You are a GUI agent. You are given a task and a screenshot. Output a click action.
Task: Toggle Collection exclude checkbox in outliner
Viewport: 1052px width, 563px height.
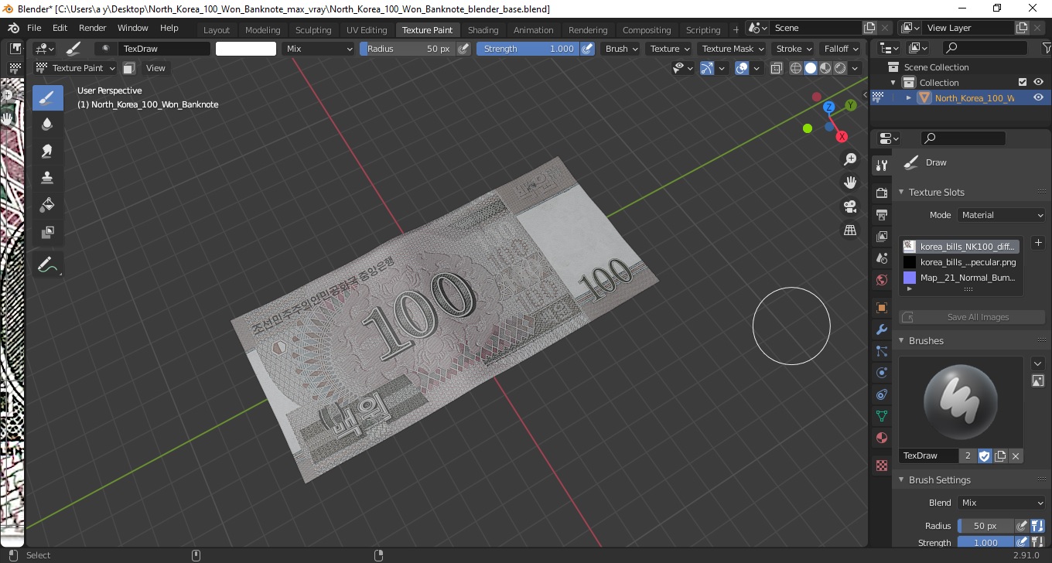pyautogui.click(x=1023, y=82)
